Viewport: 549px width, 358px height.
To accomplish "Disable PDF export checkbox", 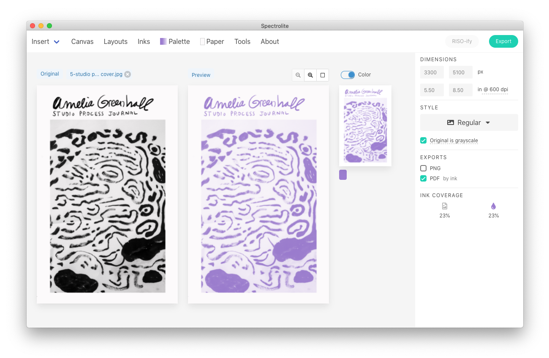I will [x=423, y=179].
